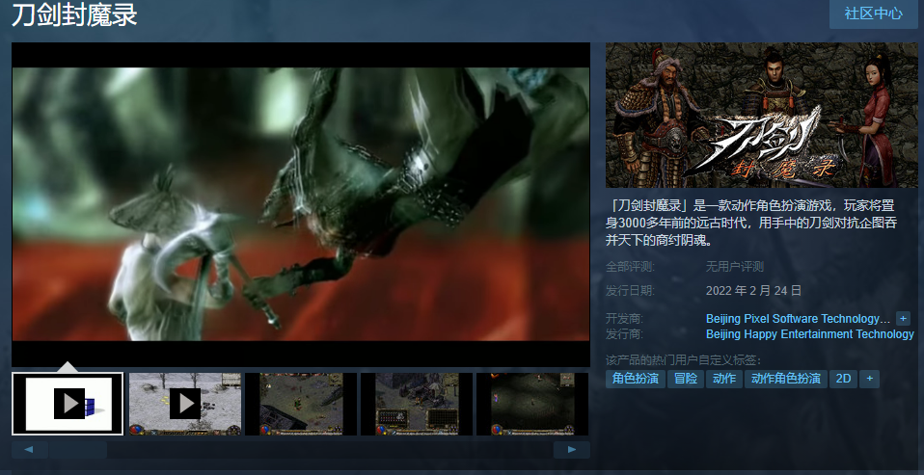Click the 发行商 label

pos(625,333)
